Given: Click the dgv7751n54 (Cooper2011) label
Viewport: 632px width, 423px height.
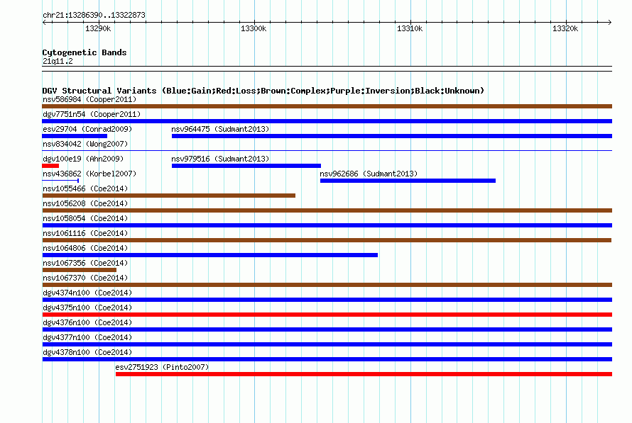Looking at the screenshot, I should point(92,114).
